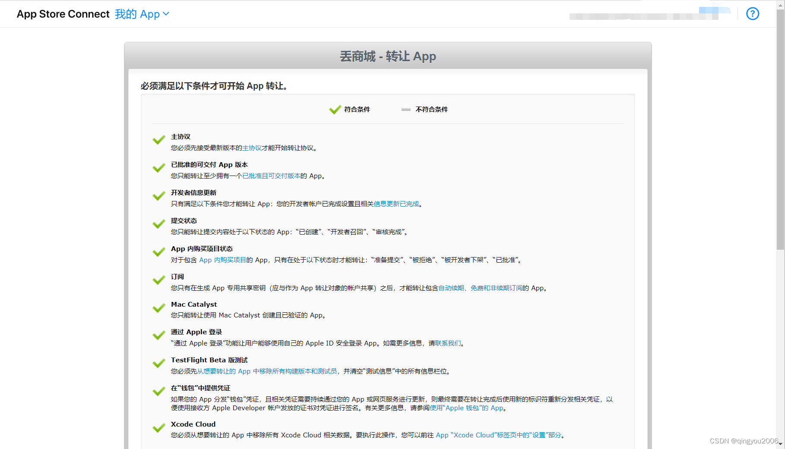Image resolution: width=785 pixels, height=449 pixels.
Task: Open the 自动续期、免费和非续期订阅 link
Action: click(x=480, y=288)
